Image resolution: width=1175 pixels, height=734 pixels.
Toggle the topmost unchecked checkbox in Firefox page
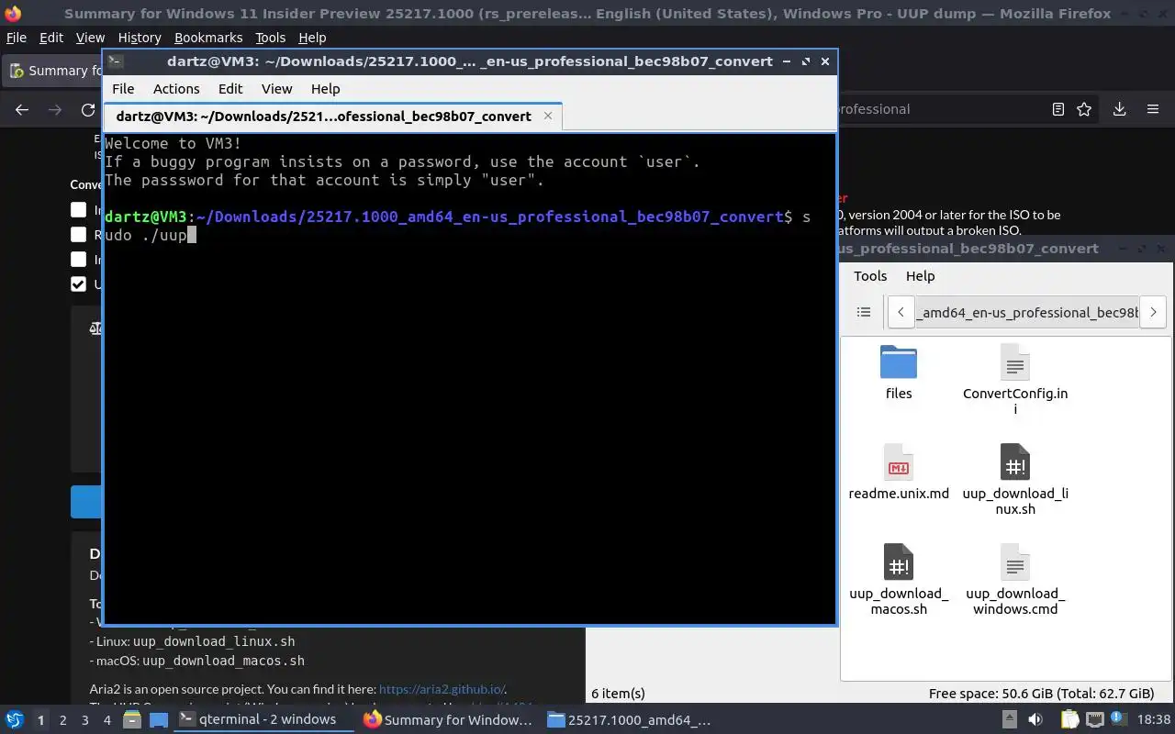(x=78, y=209)
